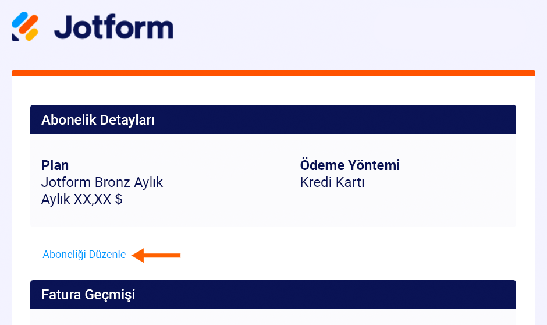Select the Jotform Bronz Aylık plan name
Image resolution: width=547 pixels, height=325 pixels.
point(102,182)
